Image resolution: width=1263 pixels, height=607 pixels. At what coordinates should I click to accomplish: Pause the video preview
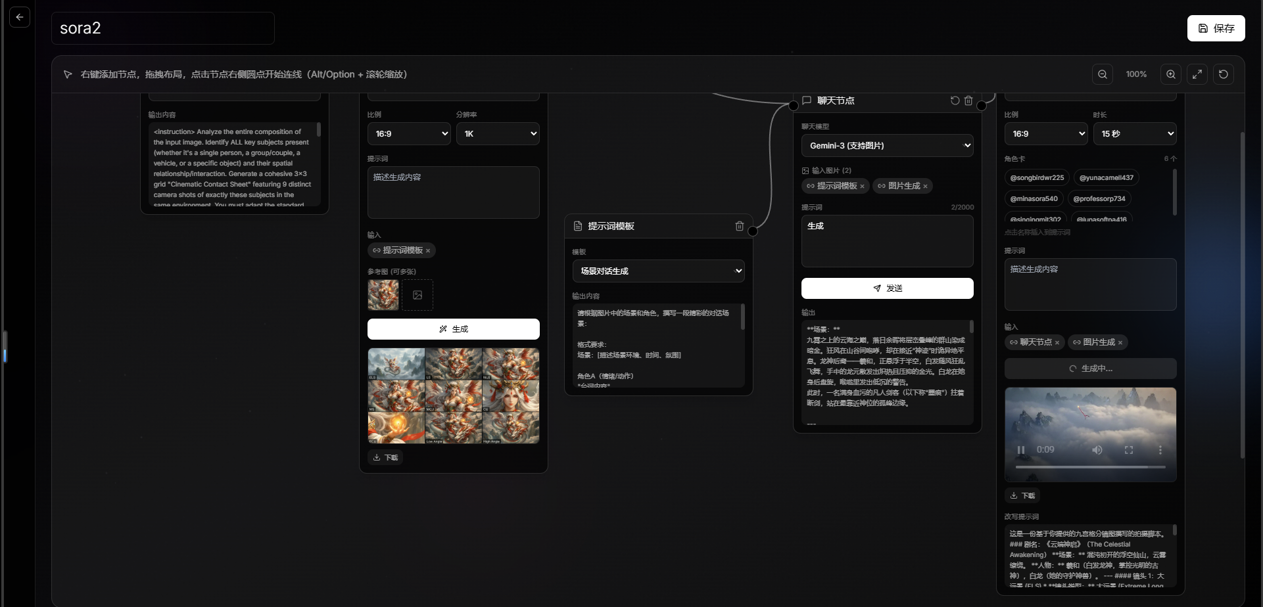[1021, 450]
